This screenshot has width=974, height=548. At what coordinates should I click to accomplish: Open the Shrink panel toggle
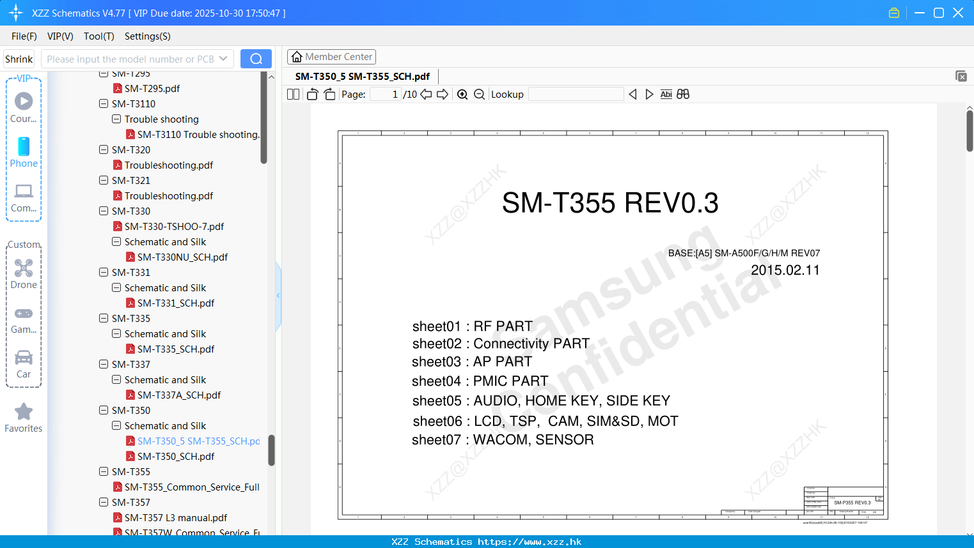18,58
